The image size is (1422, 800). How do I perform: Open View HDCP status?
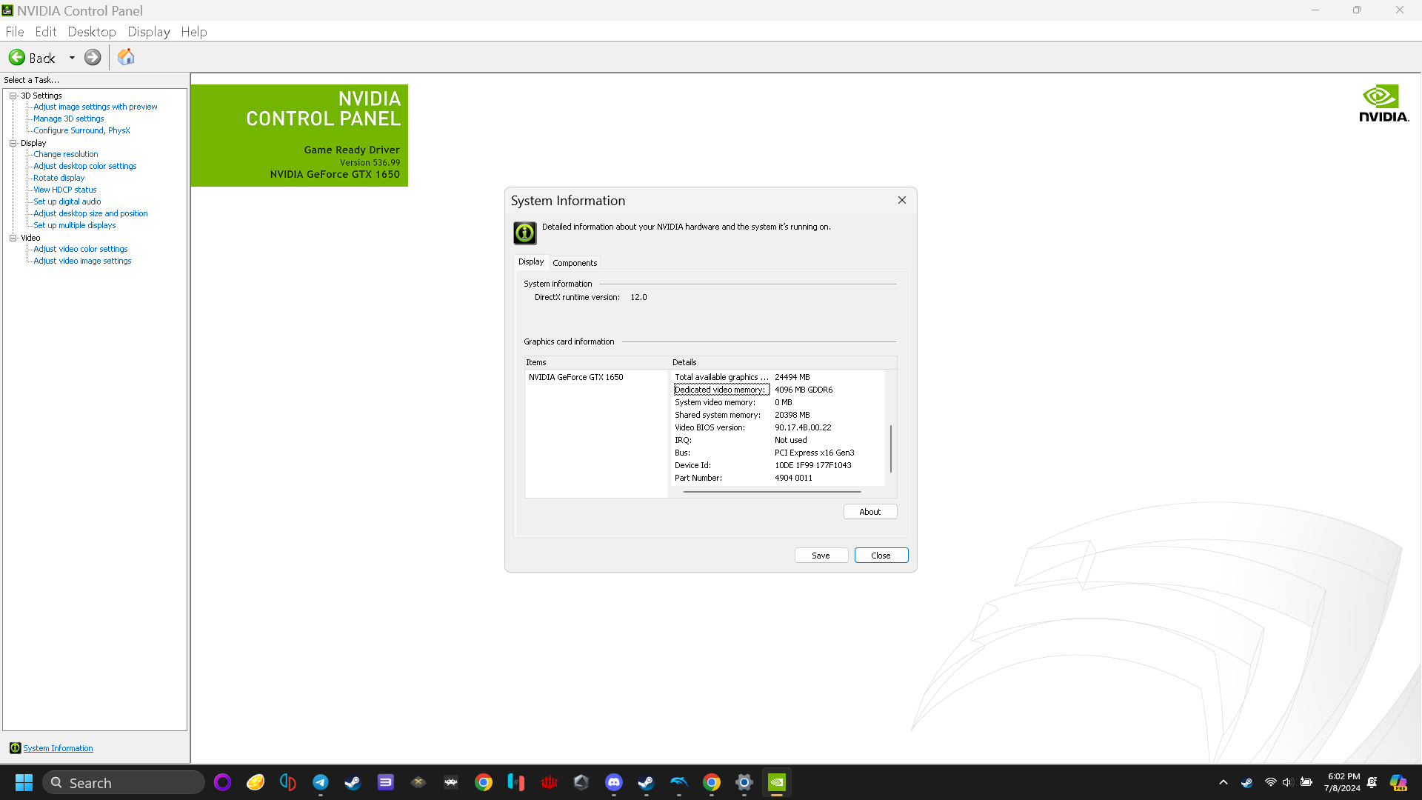coord(65,190)
